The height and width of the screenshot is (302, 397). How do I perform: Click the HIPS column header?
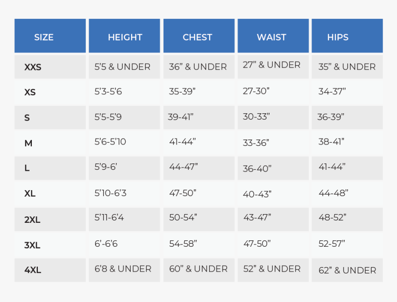pos(338,37)
